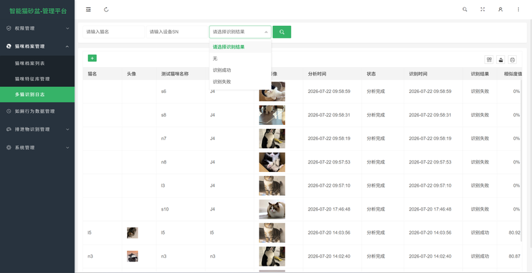Image resolution: width=532 pixels, height=273 pixels.
Task: Click 识别成功 result in row n3
Action: click(x=479, y=256)
